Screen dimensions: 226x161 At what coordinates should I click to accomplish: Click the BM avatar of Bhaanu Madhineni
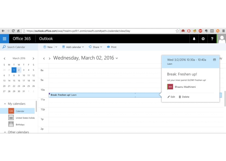(x=170, y=87)
